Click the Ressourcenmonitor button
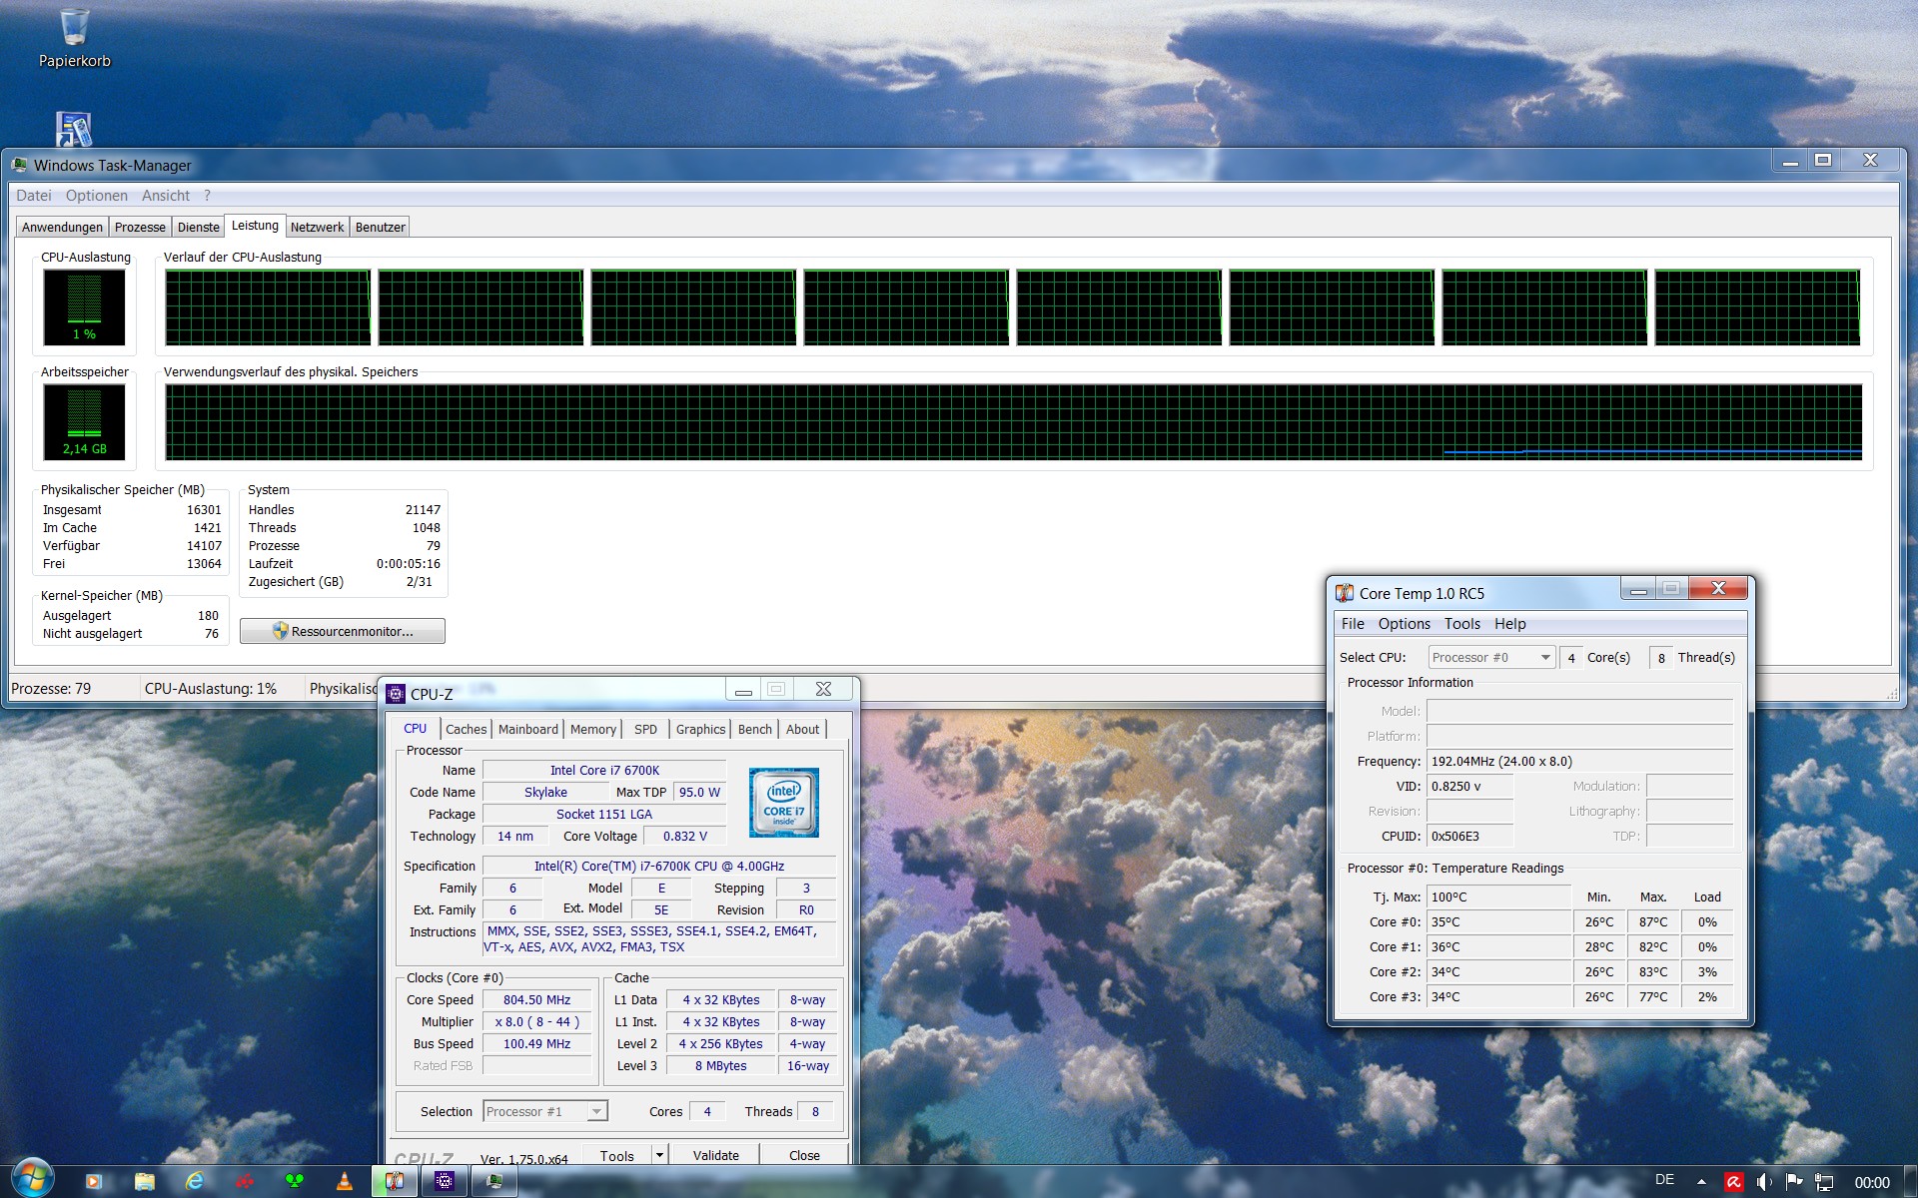1918x1198 pixels. tap(343, 631)
